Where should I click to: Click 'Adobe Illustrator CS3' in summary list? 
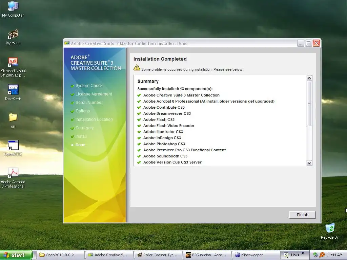point(163,132)
